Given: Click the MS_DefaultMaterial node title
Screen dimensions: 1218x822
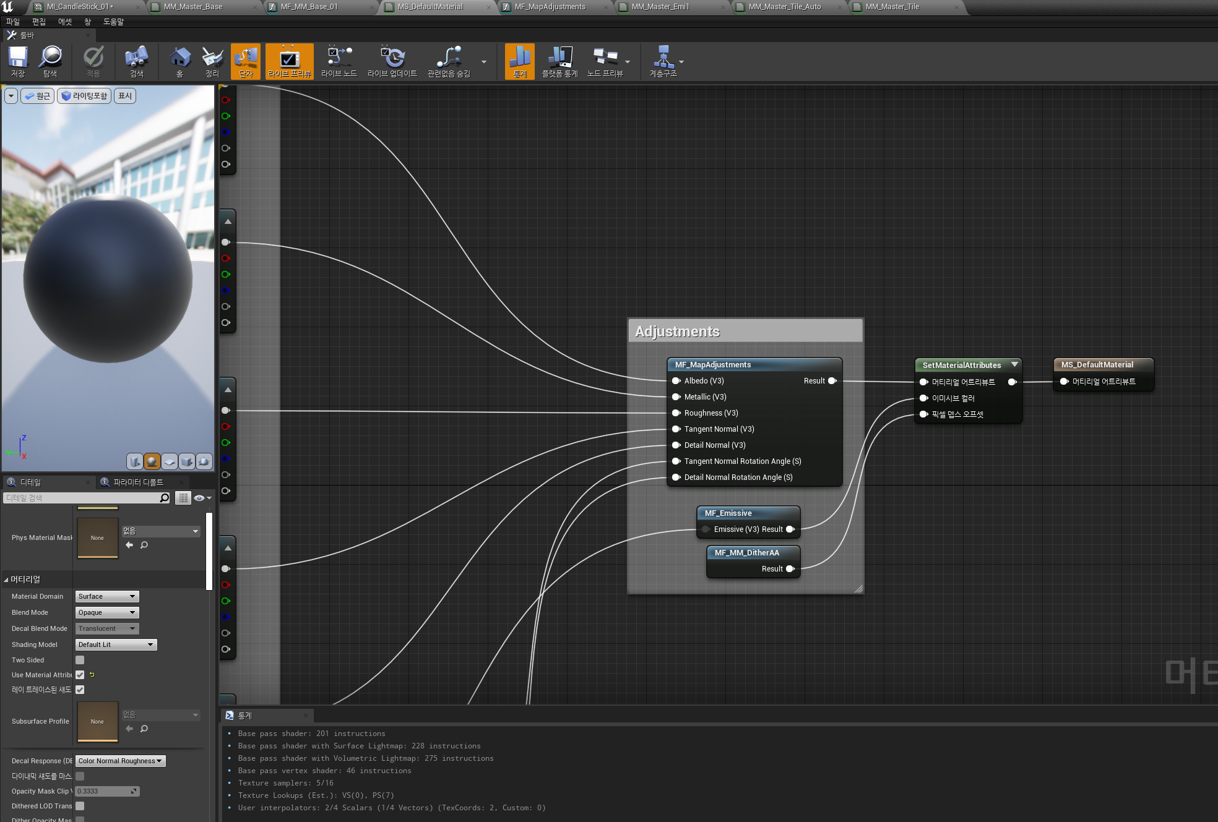Looking at the screenshot, I should (x=1097, y=365).
